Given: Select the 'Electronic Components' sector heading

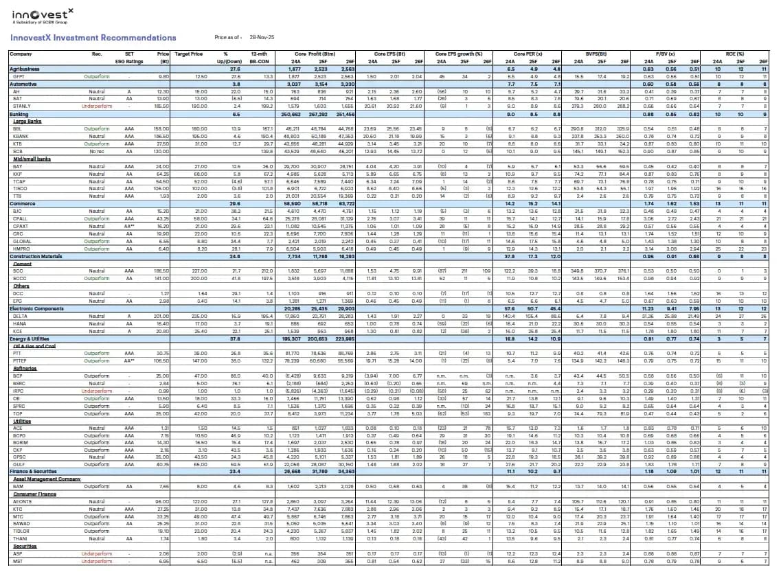Looking at the screenshot, I should coord(37,309).
